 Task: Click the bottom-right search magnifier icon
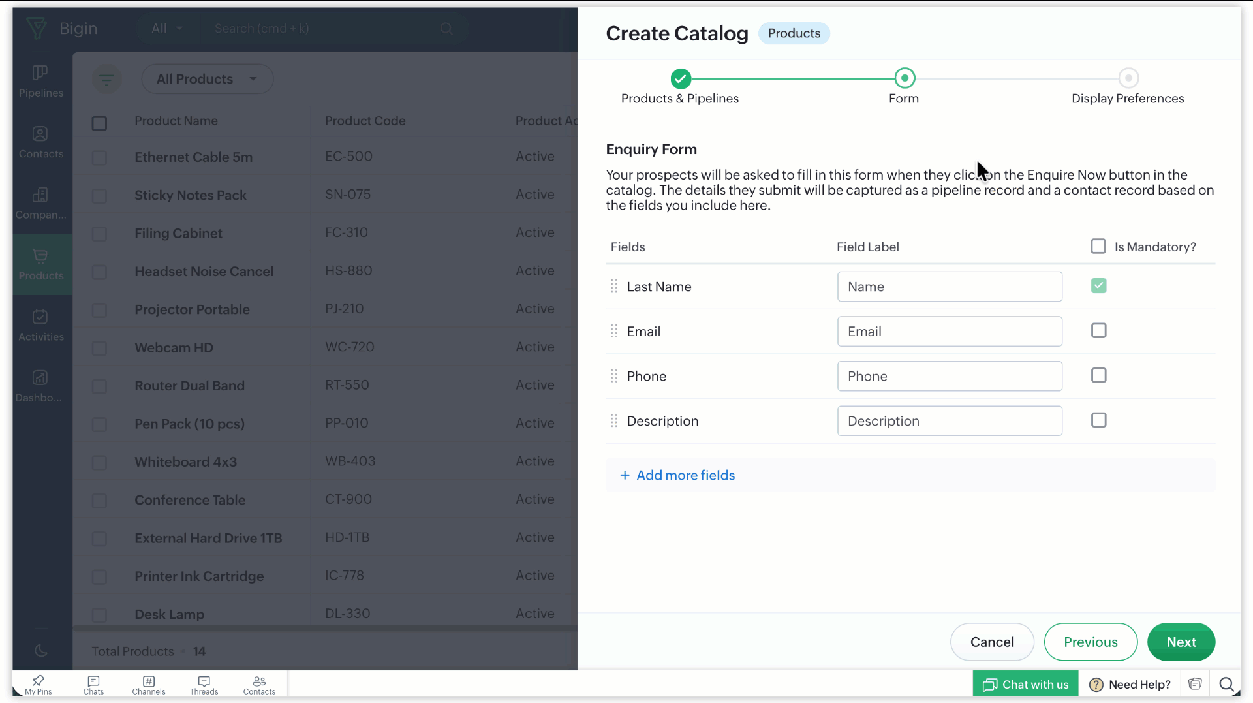(x=1226, y=684)
